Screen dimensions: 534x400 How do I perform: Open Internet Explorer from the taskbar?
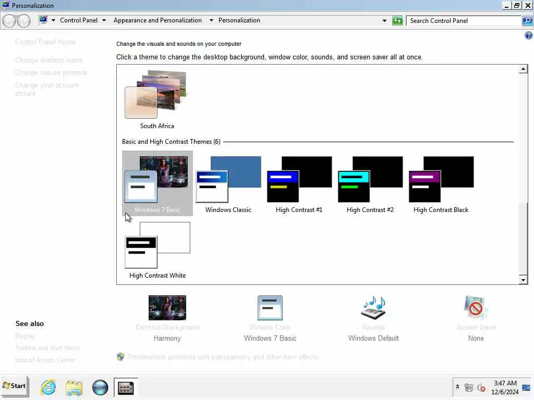point(48,387)
